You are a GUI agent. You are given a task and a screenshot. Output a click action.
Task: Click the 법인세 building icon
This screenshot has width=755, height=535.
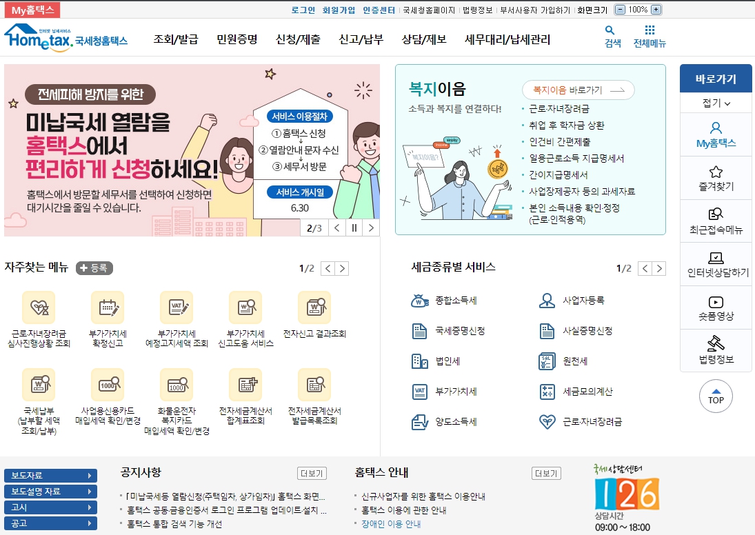[419, 361]
